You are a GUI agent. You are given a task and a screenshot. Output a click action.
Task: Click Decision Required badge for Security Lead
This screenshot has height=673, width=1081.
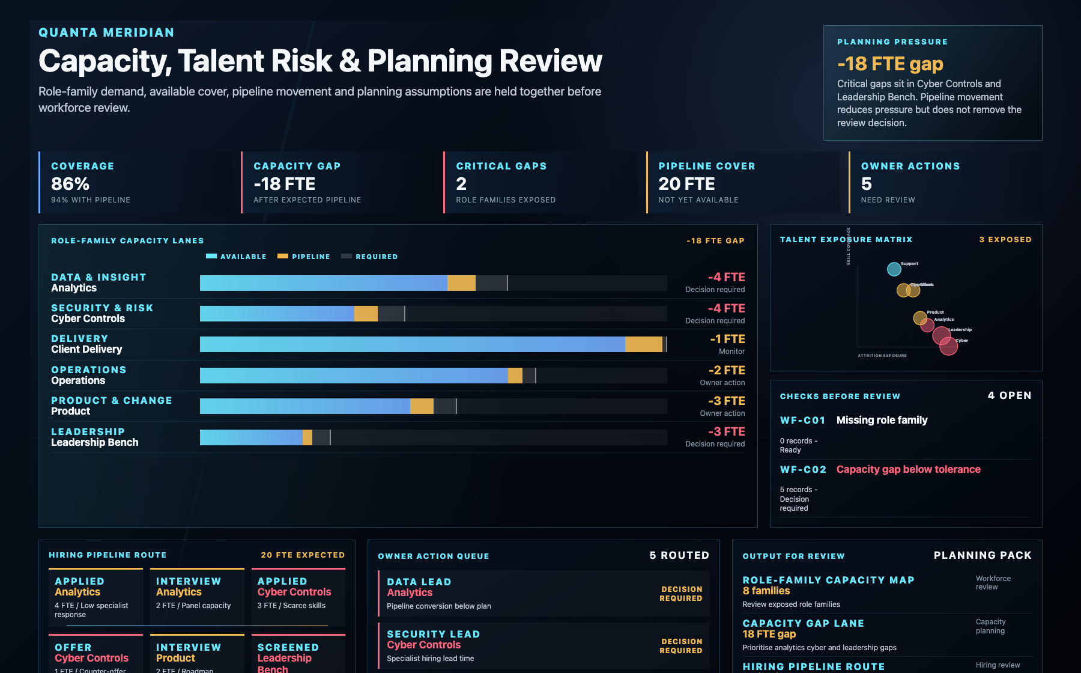coord(681,646)
